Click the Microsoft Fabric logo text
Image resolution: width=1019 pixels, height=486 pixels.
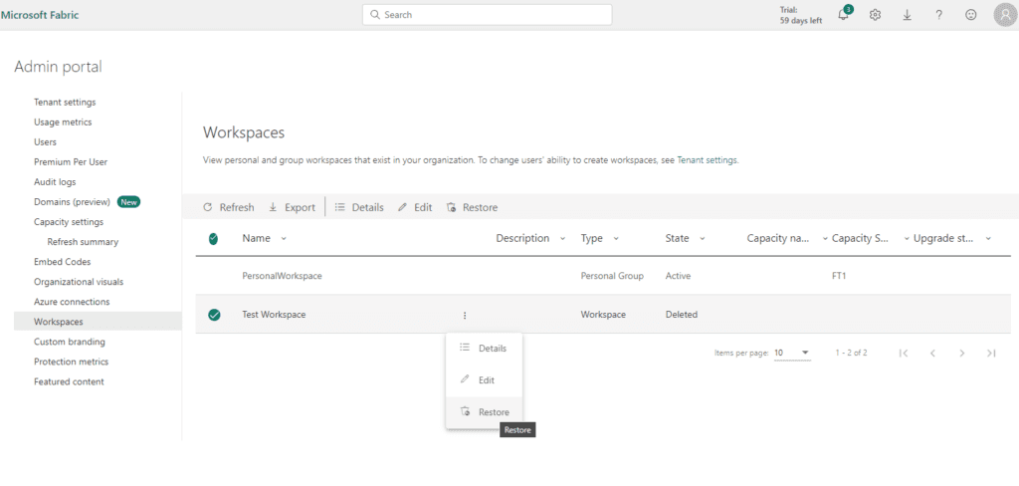pyautogui.click(x=40, y=15)
